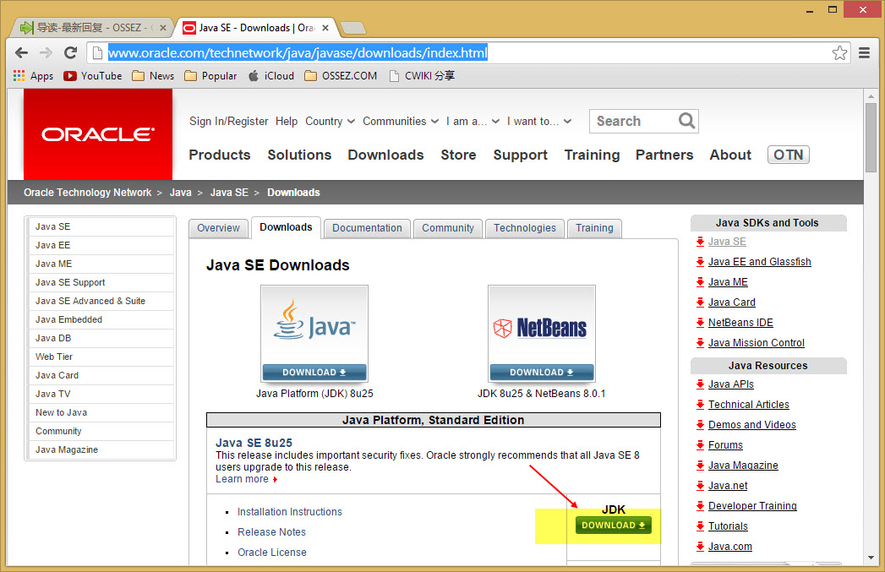Click the Oracle logo

click(98, 134)
